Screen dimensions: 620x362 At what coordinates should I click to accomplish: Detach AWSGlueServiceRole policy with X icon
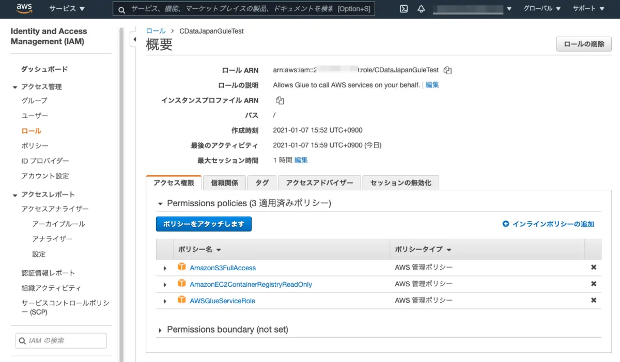coord(594,300)
